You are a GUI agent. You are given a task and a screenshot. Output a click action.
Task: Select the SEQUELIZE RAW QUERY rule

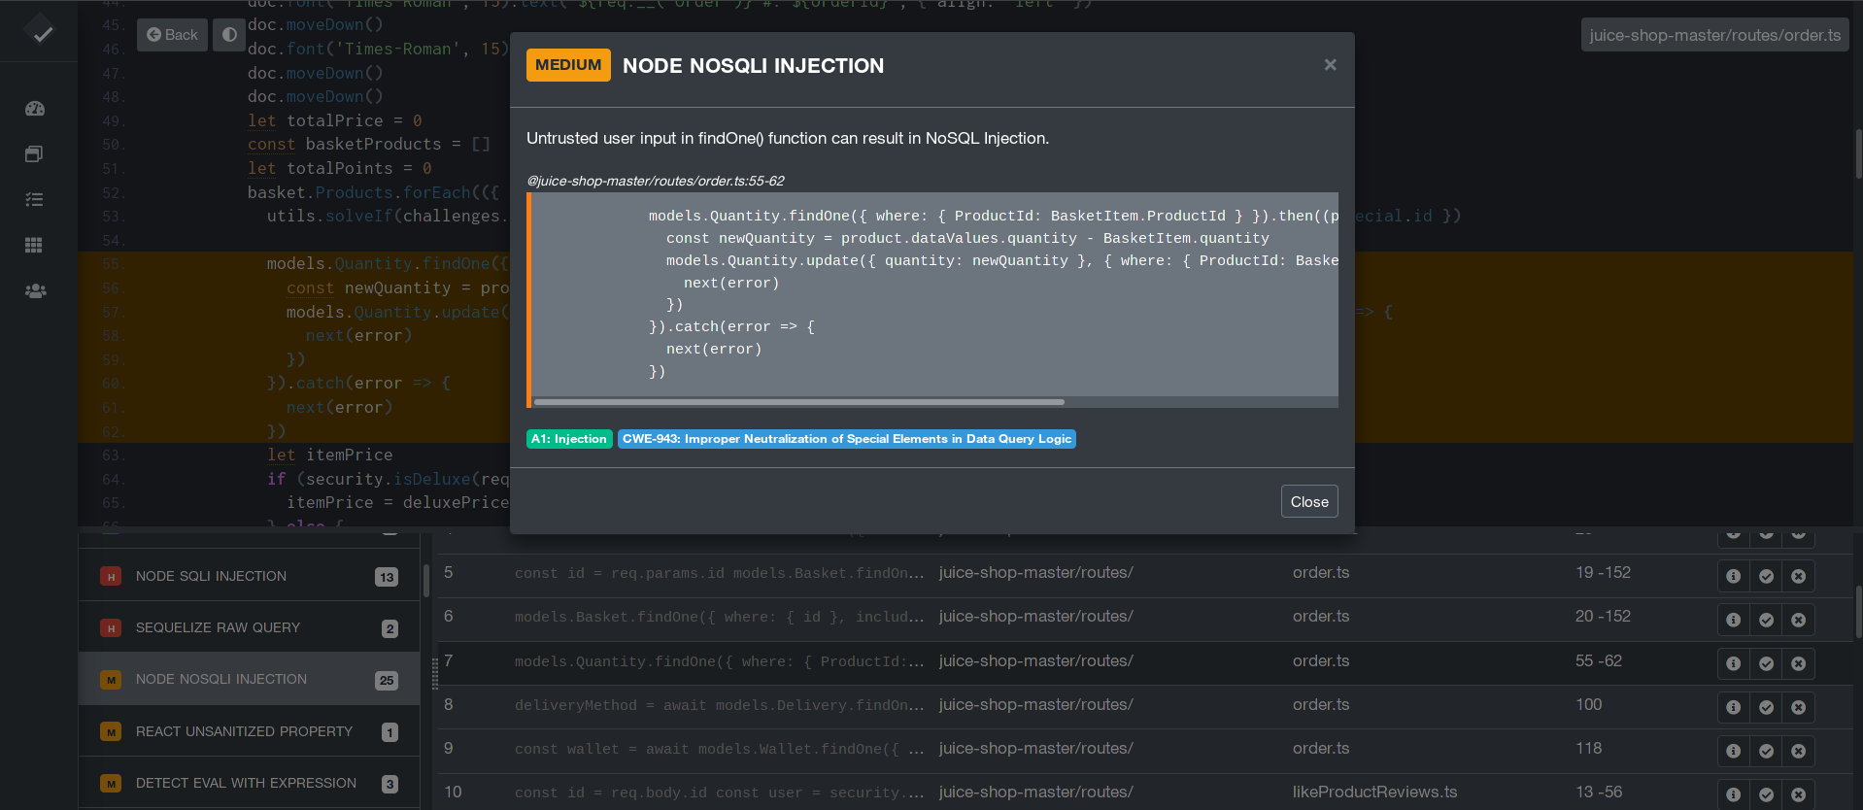pos(249,627)
